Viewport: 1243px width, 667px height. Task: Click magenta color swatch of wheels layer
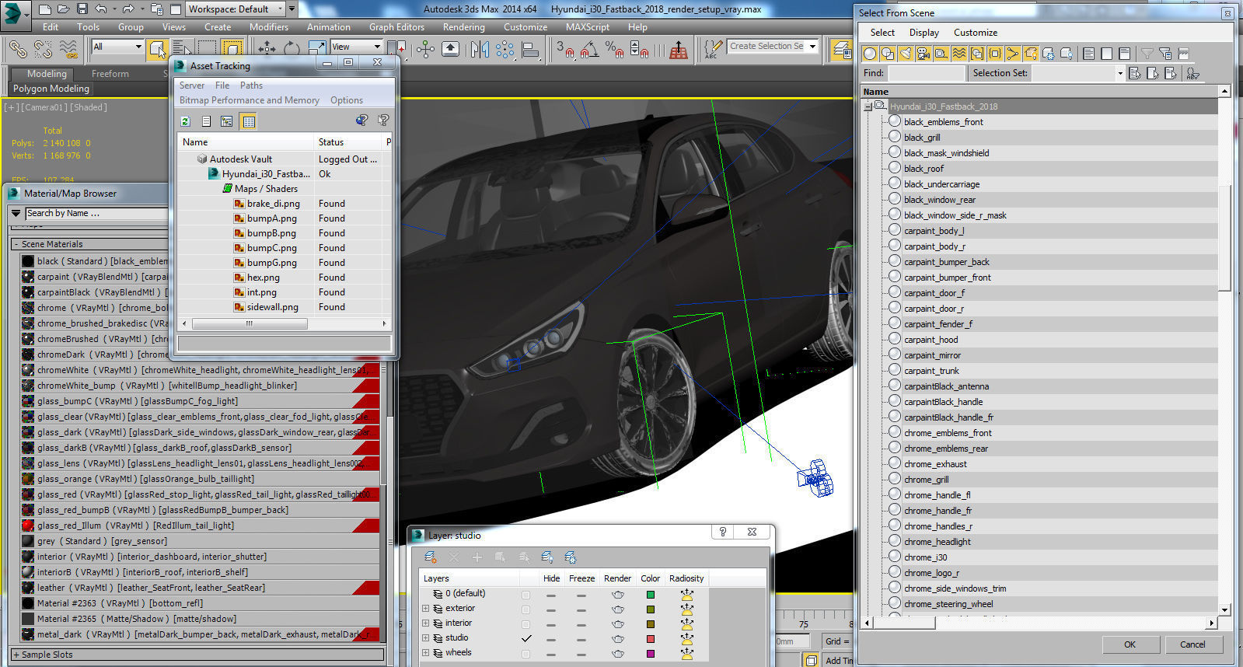click(651, 654)
